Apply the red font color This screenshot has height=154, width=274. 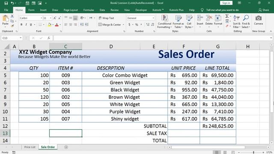point(57,25)
